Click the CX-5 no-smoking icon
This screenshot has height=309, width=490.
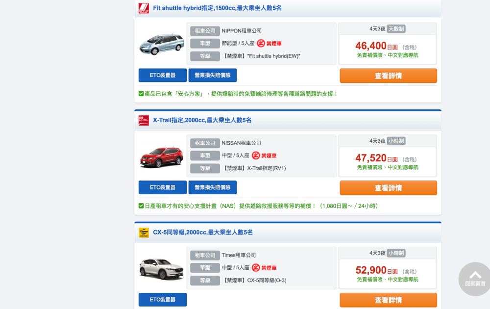(256, 268)
